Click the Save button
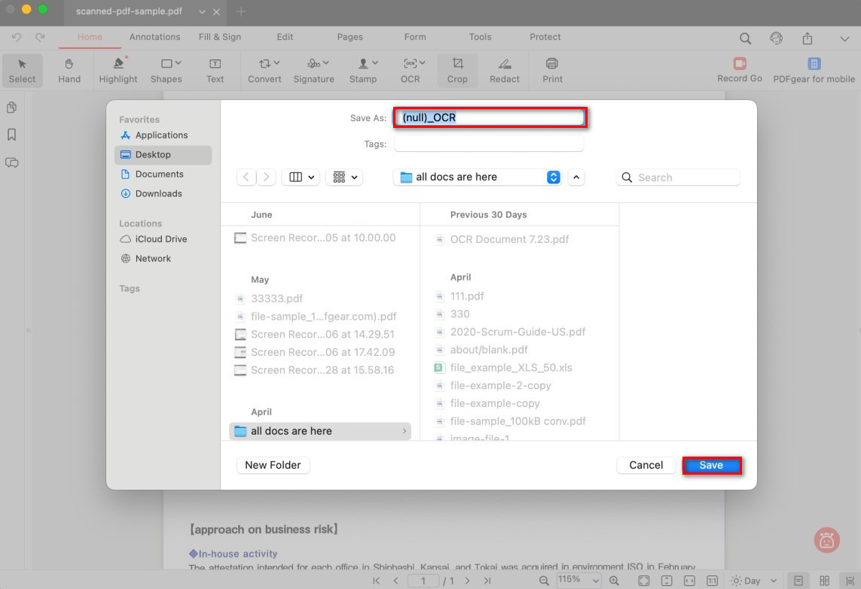The image size is (861, 589). 711,466
